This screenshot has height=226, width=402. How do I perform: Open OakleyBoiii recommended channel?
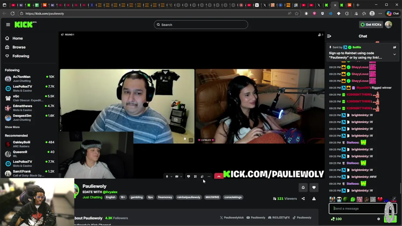click(30, 144)
